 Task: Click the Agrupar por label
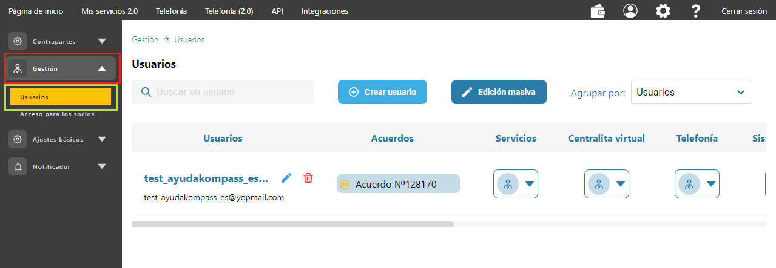(x=598, y=93)
